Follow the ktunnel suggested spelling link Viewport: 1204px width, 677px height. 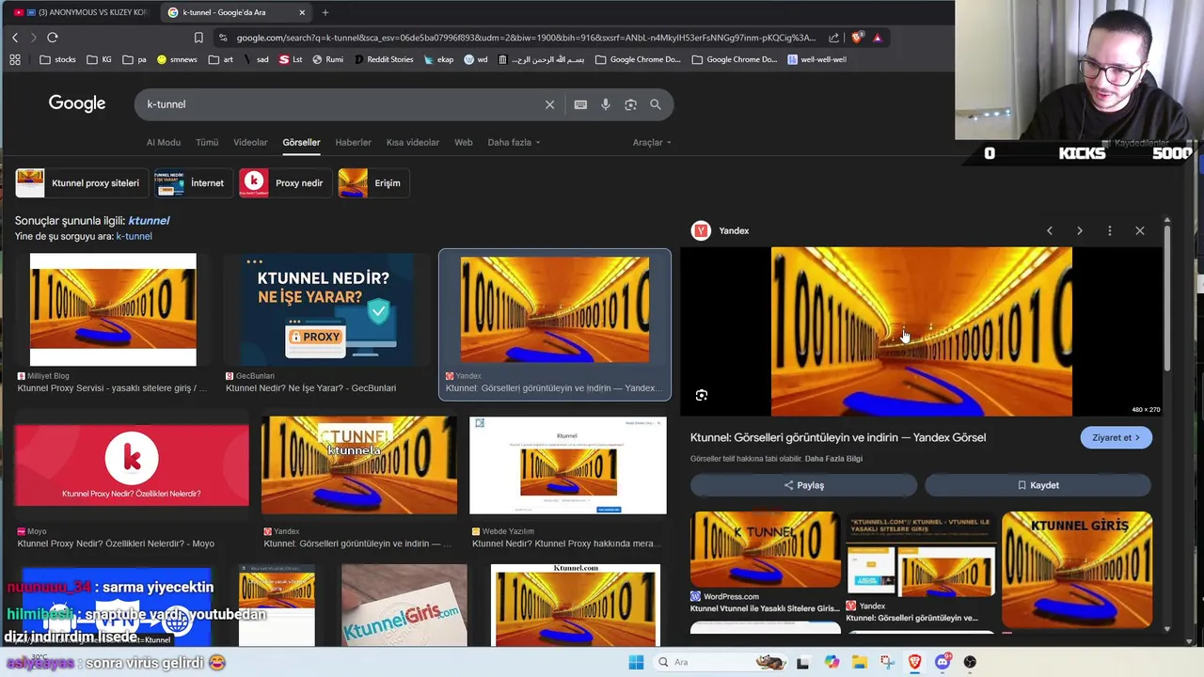tap(149, 221)
